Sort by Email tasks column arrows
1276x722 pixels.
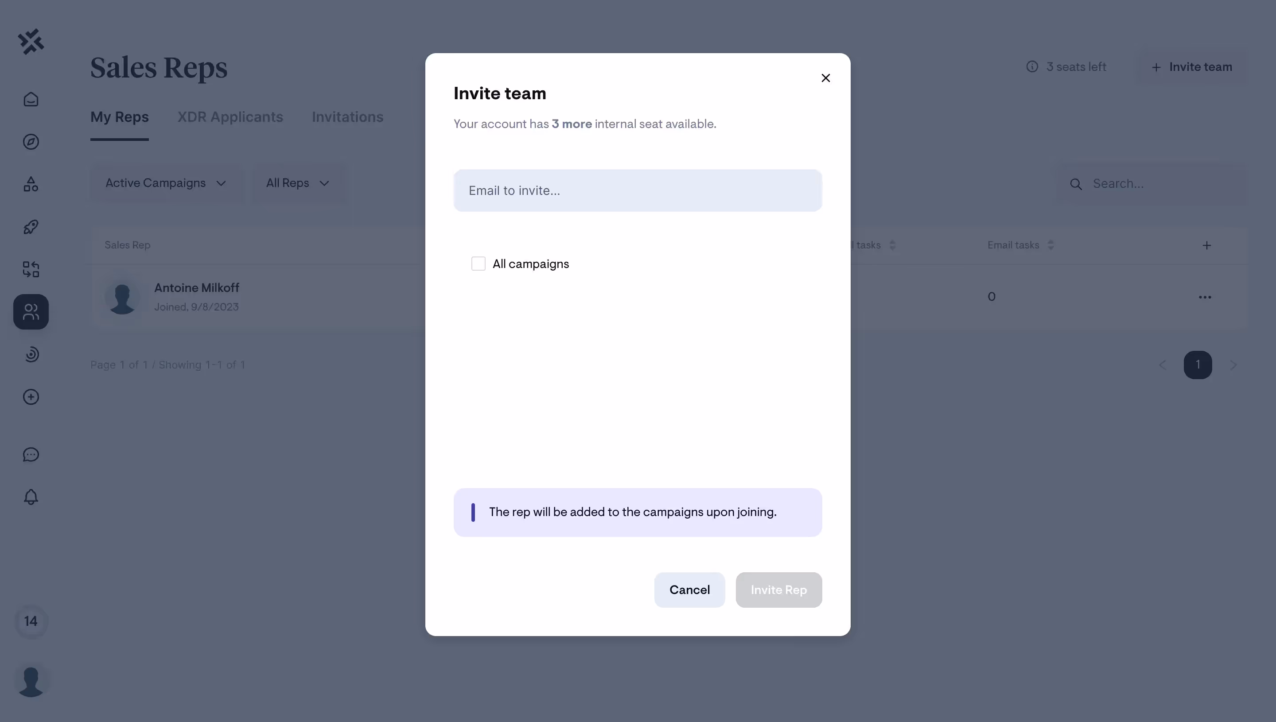click(x=1050, y=245)
